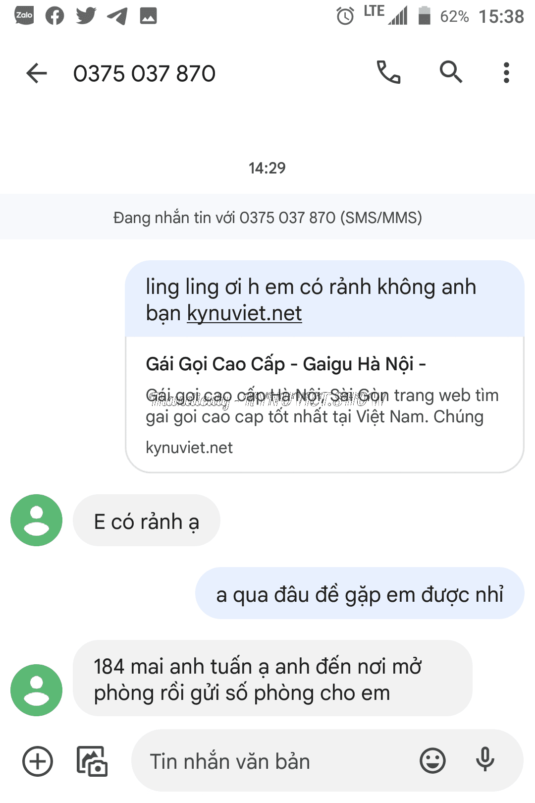Screen dimensions: 535x803
Task: Open the gallery and camera attachment picker
Action: pyautogui.click(x=92, y=761)
